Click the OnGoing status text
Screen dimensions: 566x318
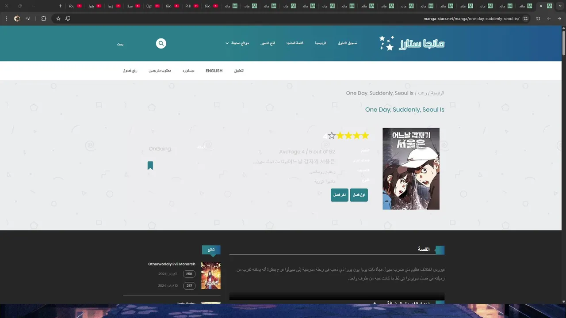(x=160, y=149)
